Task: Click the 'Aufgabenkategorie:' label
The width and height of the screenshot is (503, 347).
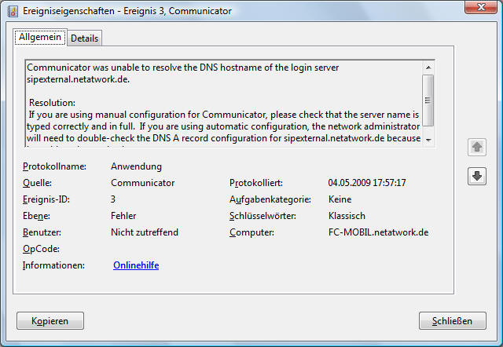Action: click(x=270, y=199)
